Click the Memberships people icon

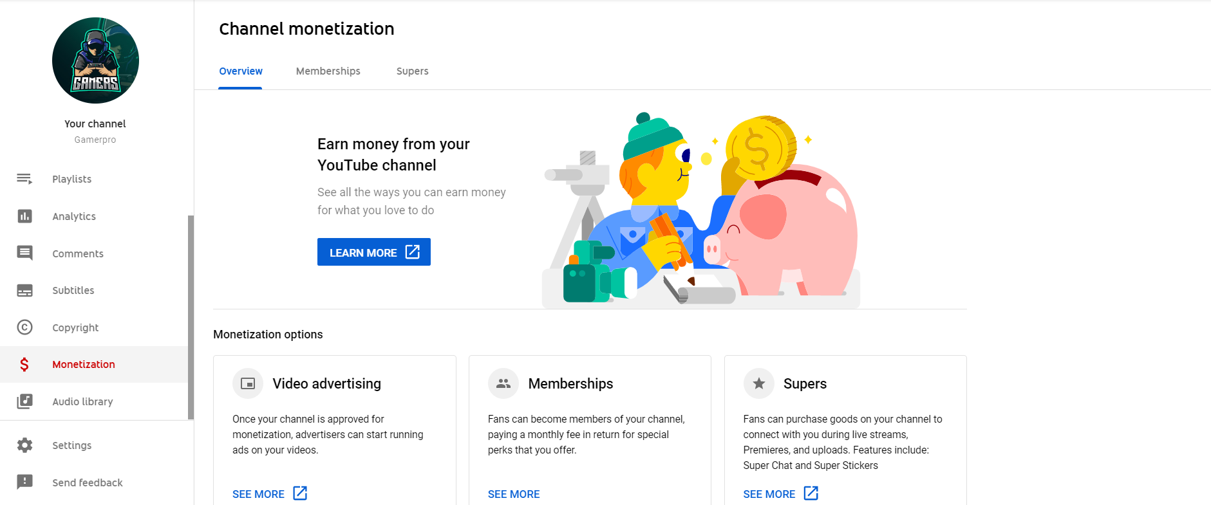click(x=503, y=383)
